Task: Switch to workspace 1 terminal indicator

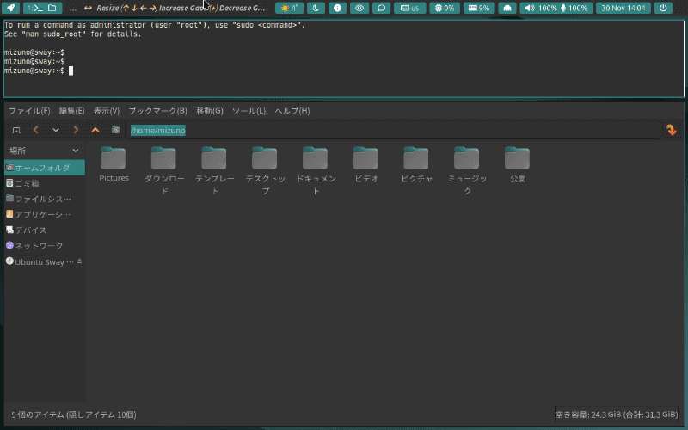Action: (34, 8)
